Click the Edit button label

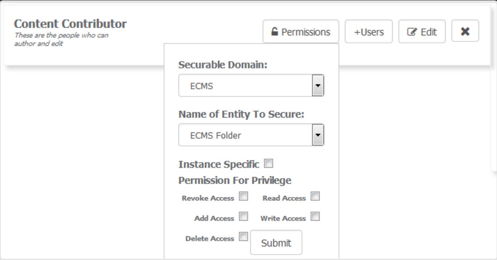click(428, 32)
